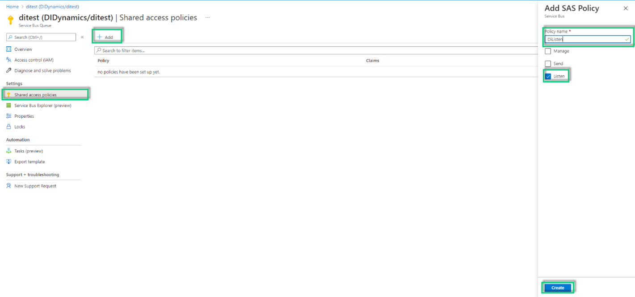The width and height of the screenshot is (635, 297).
Task: Click the Settings section heading
Action: 14,84
